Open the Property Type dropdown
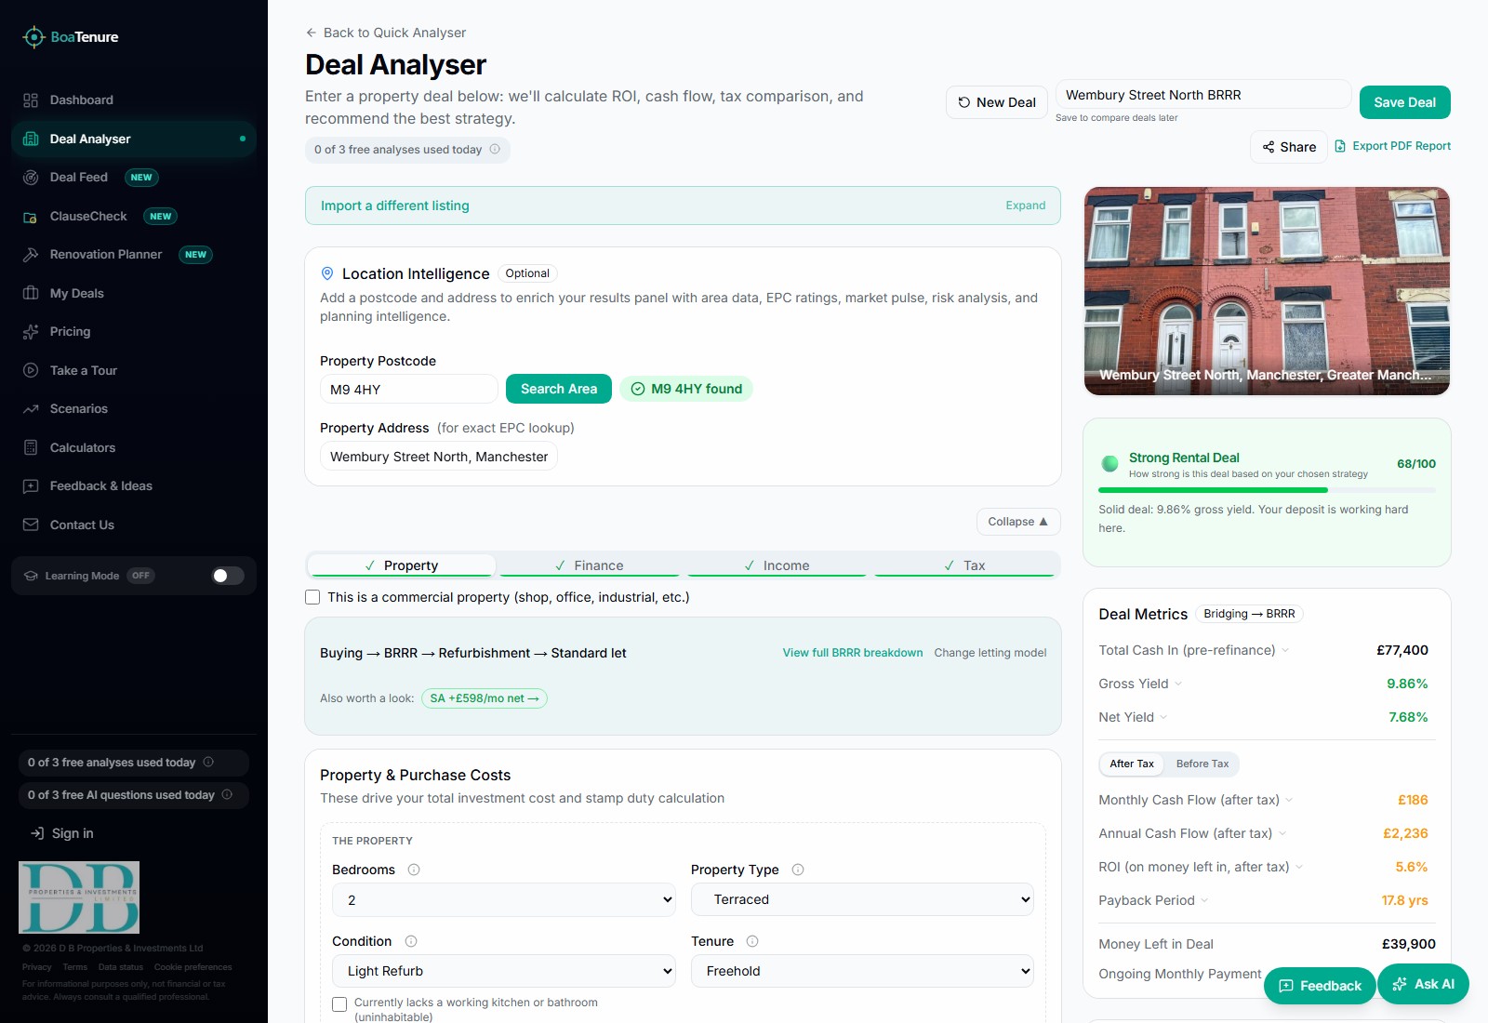Screen dimensions: 1488x1023 tap(862, 899)
